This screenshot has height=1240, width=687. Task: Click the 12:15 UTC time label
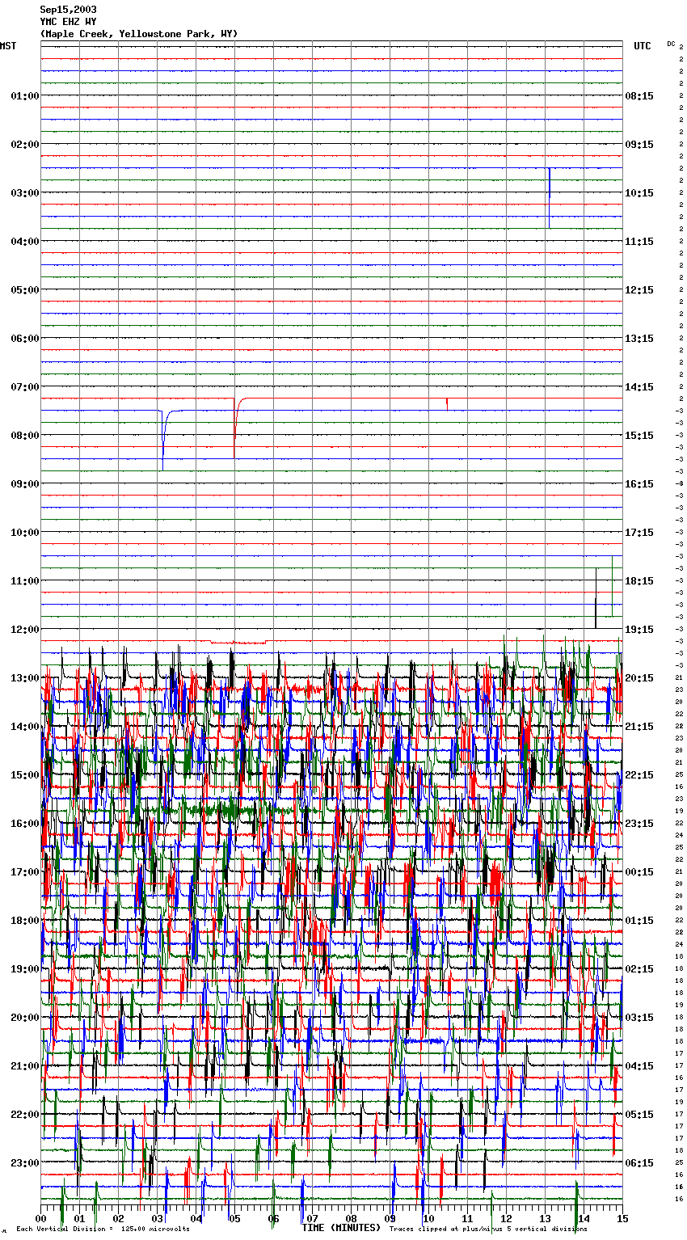639,290
